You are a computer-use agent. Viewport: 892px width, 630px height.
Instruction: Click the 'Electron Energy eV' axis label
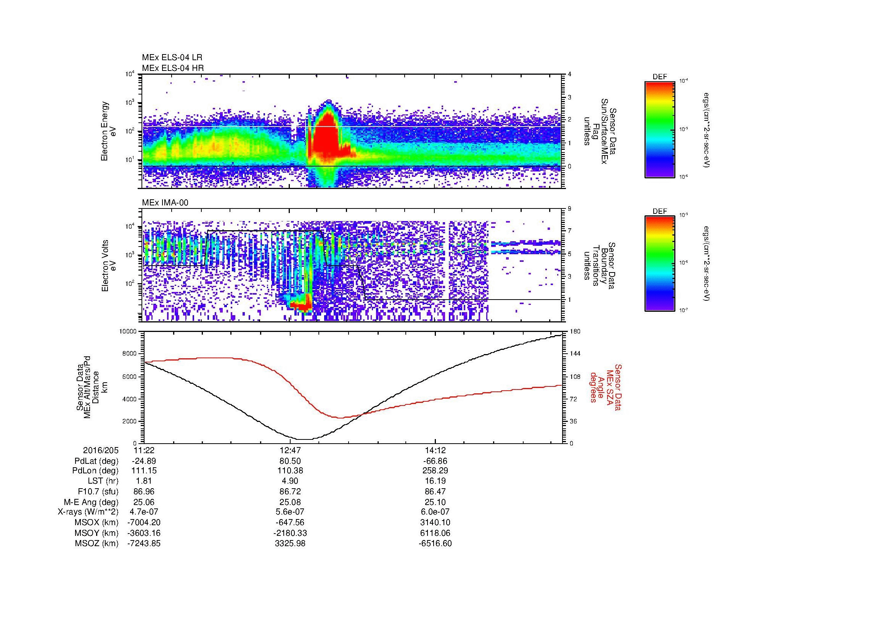tap(109, 131)
